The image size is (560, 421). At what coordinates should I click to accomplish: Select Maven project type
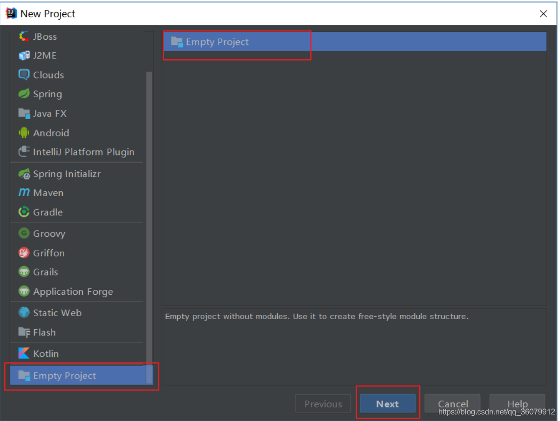coord(77,193)
